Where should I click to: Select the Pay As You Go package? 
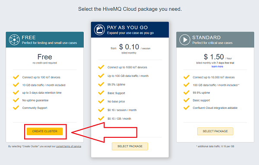point(130,146)
